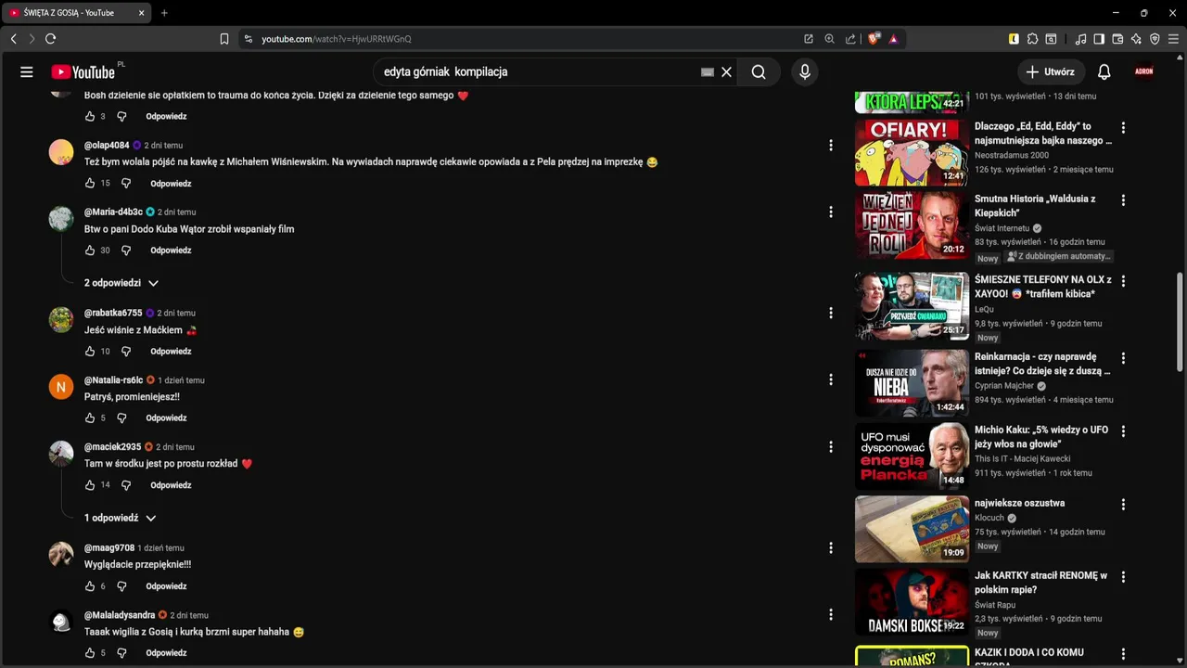Open the browser main menu icon
Viewport: 1187px width, 668px height.
(1174, 39)
